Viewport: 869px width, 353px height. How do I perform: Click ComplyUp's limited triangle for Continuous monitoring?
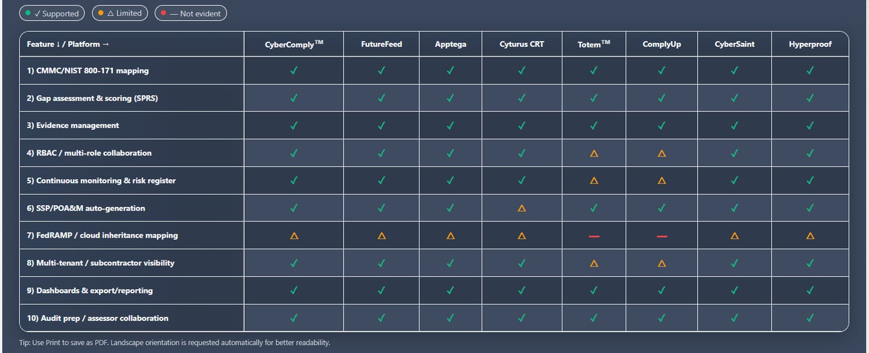tap(661, 180)
